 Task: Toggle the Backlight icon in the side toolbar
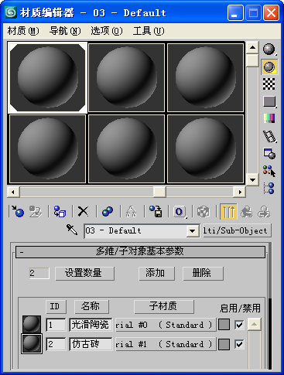click(x=269, y=66)
